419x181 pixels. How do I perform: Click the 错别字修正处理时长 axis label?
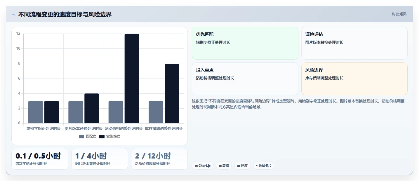point(44,128)
